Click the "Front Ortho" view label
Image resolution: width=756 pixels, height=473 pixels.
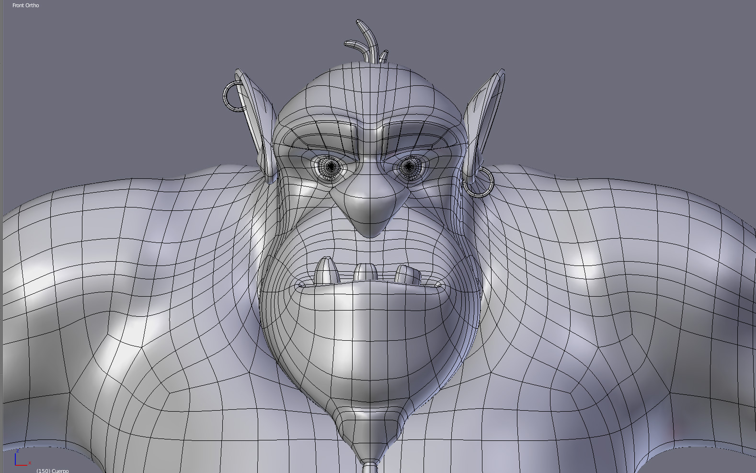[x=26, y=5]
